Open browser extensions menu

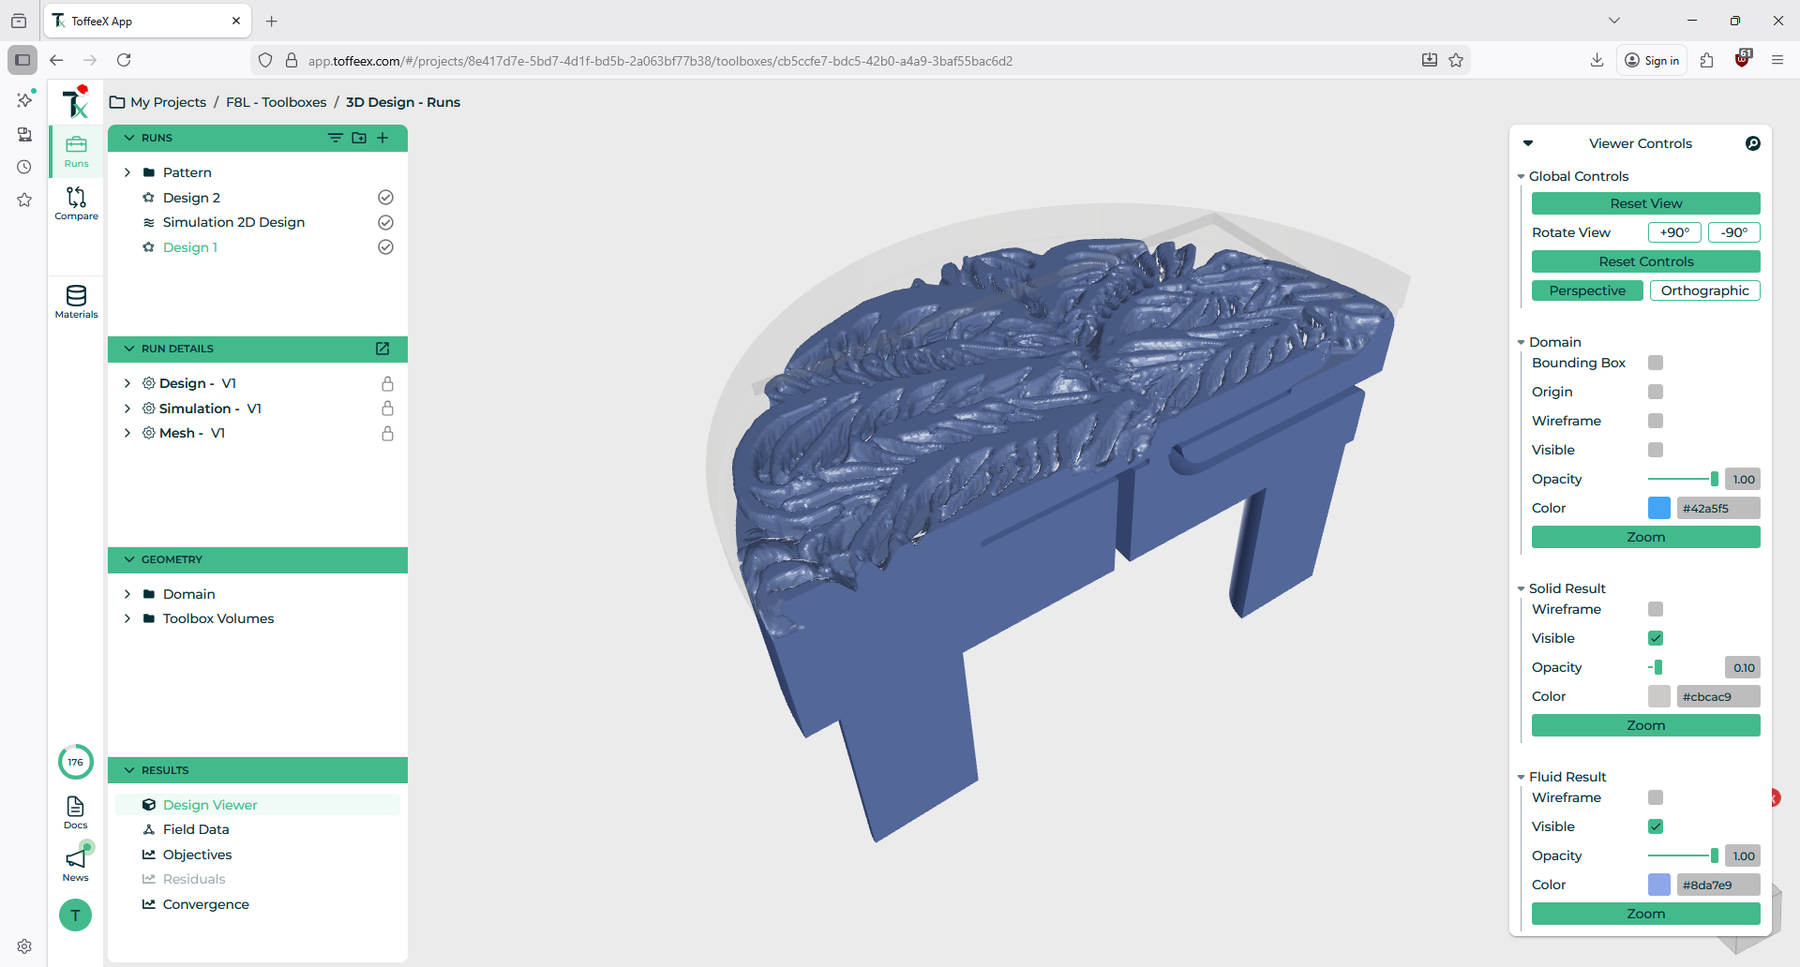(1706, 60)
